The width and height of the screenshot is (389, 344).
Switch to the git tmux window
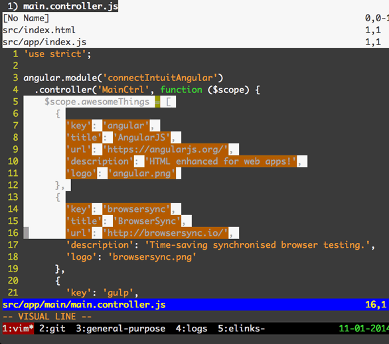[x=52, y=328]
